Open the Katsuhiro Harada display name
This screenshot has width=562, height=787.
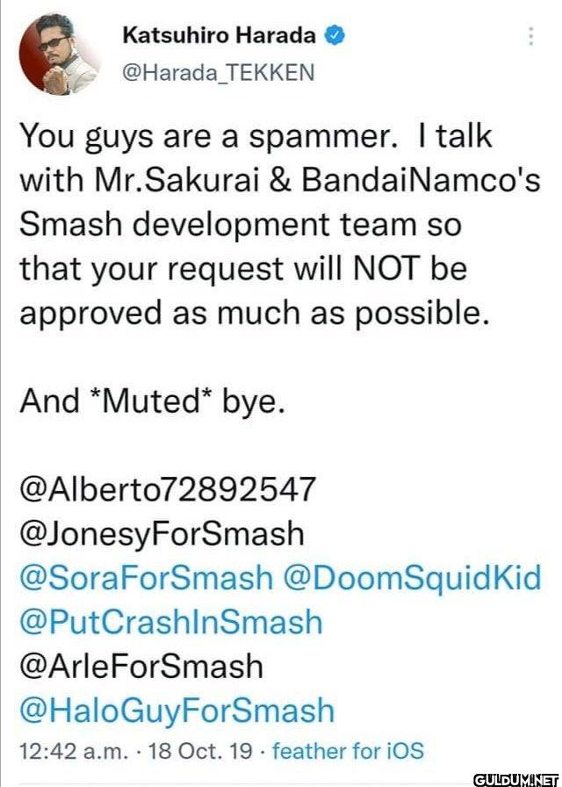click(x=220, y=36)
